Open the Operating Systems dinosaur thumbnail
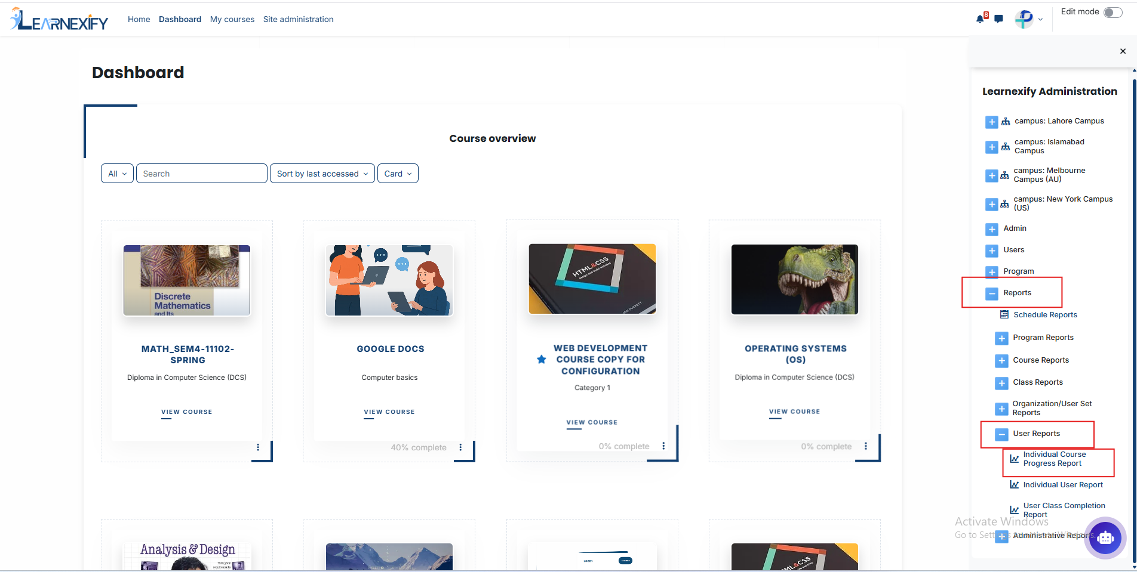The height and width of the screenshot is (572, 1137). coord(795,279)
